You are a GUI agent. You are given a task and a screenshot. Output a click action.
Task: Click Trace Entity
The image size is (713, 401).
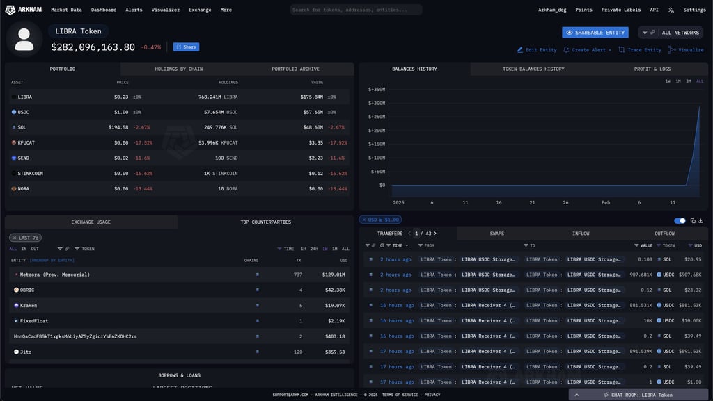point(640,50)
